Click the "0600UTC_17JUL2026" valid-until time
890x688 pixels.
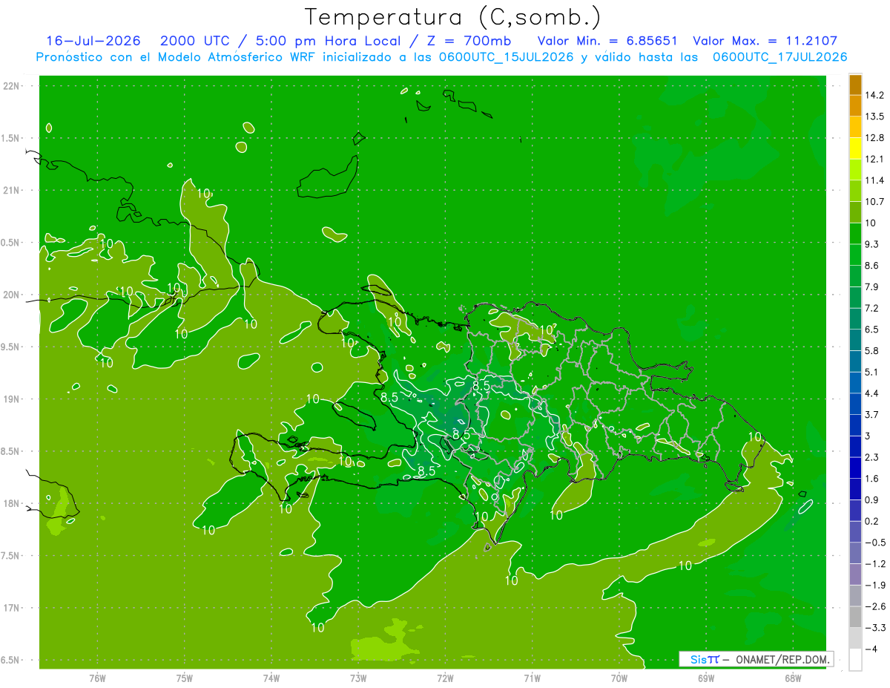[x=780, y=57]
